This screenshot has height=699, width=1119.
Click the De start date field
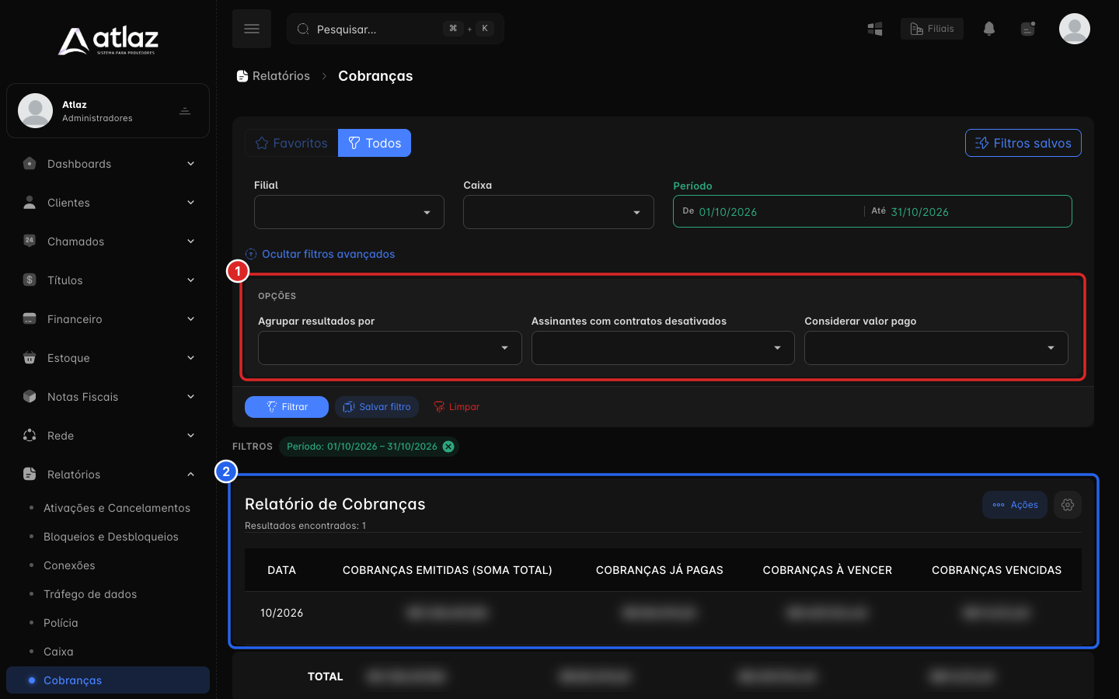pos(769,211)
